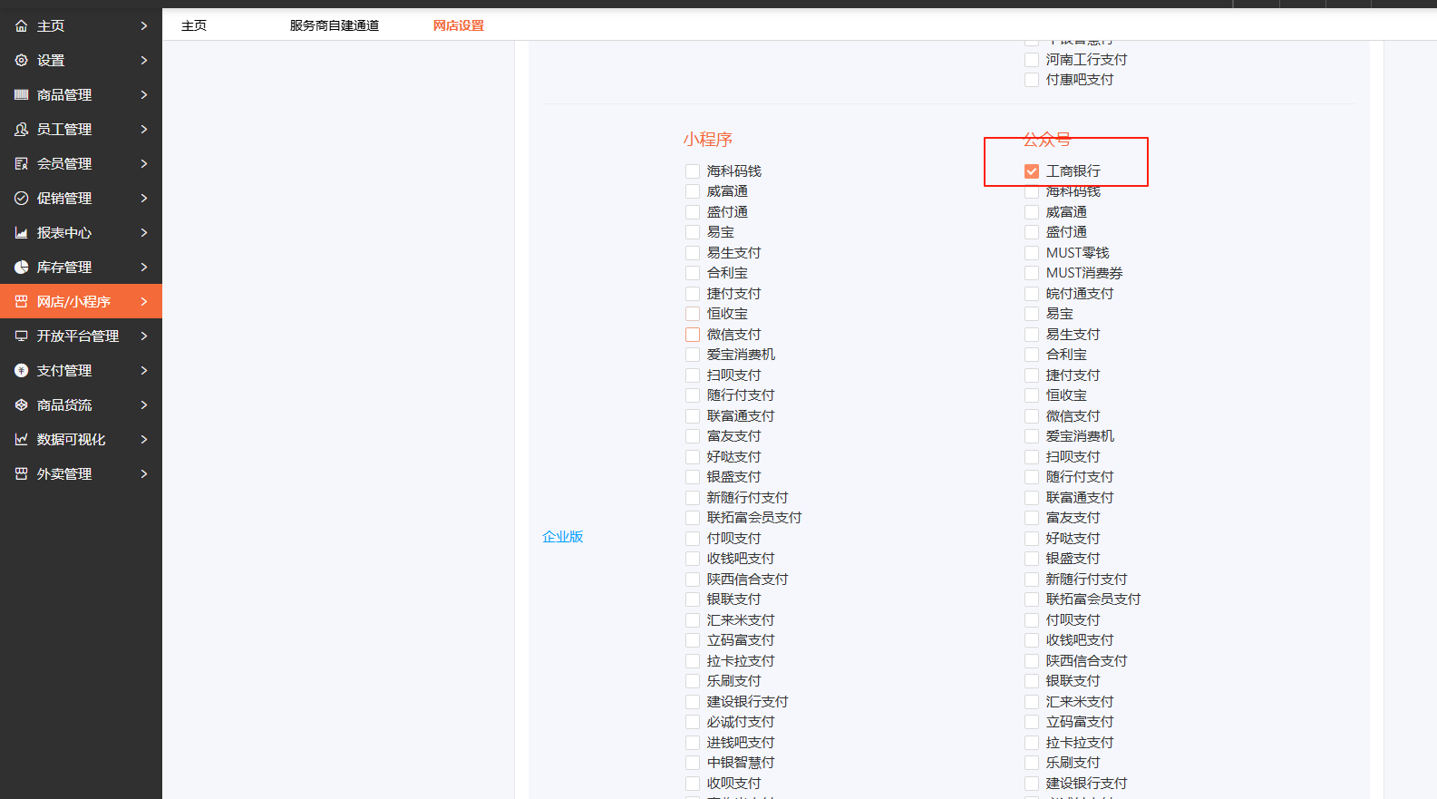
Task: Check 乐刷支付 in 公众号 column
Action: (x=1032, y=763)
